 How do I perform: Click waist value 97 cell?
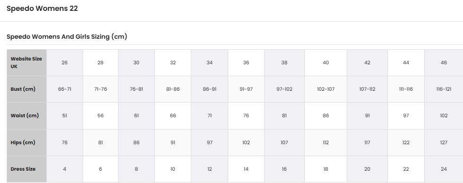[x=406, y=115]
